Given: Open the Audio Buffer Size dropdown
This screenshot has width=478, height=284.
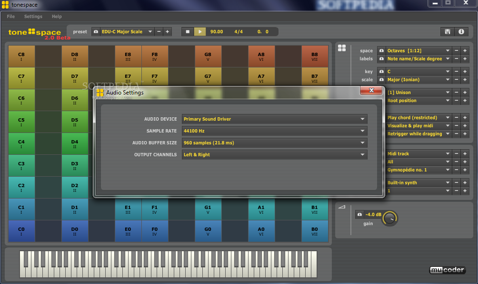Looking at the screenshot, I should click(274, 142).
